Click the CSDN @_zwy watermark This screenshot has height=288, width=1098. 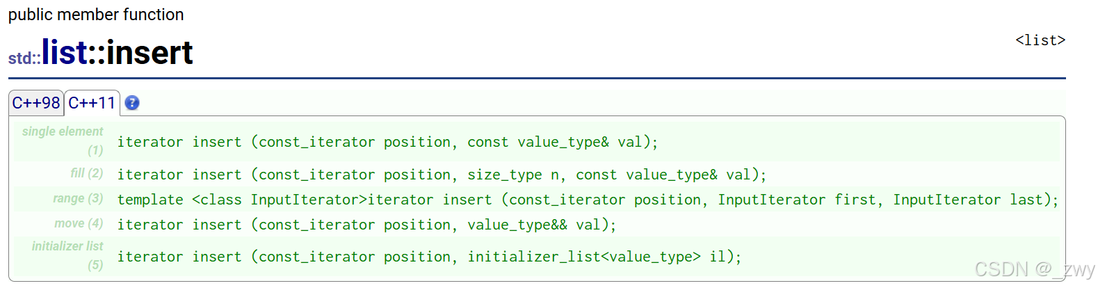click(x=1034, y=270)
